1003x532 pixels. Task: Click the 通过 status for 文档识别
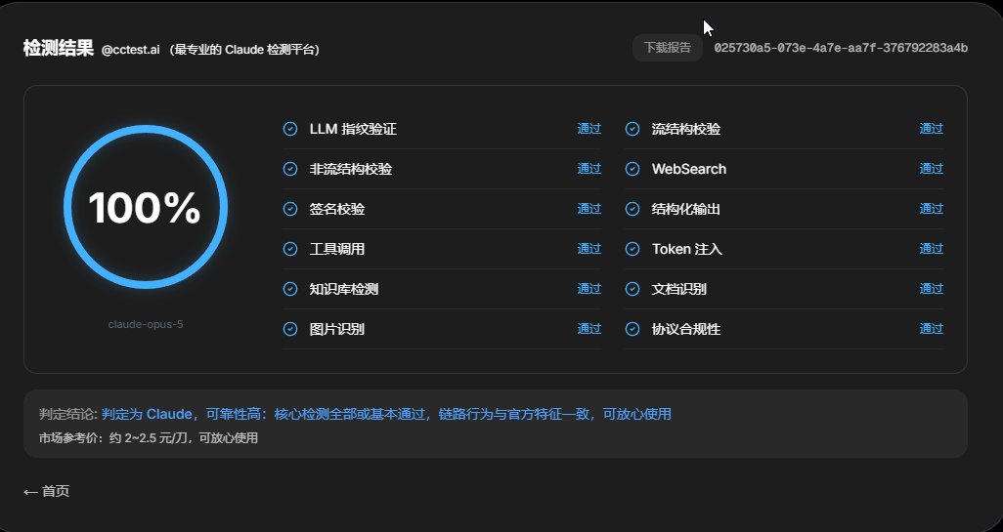(932, 289)
